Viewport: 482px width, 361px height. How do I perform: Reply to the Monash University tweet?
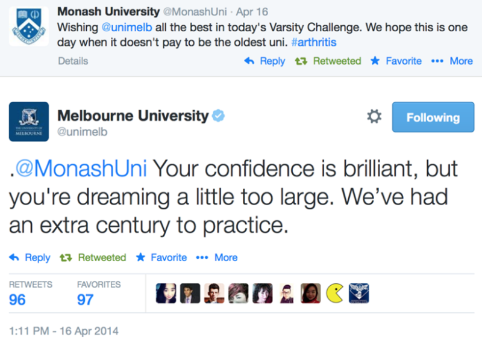(x=265, y=61)
